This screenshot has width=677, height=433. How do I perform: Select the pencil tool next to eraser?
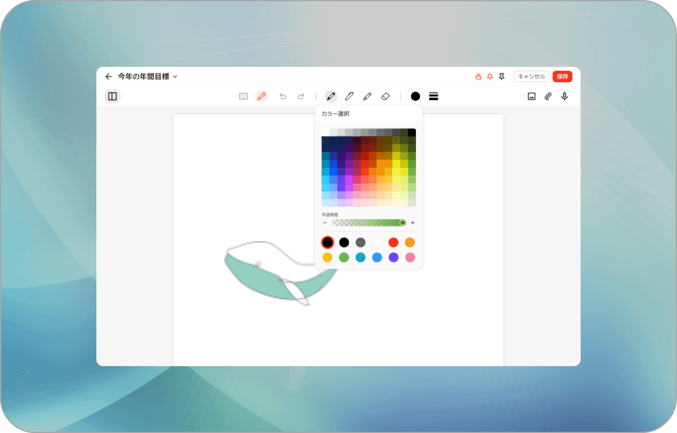(367, 96)
